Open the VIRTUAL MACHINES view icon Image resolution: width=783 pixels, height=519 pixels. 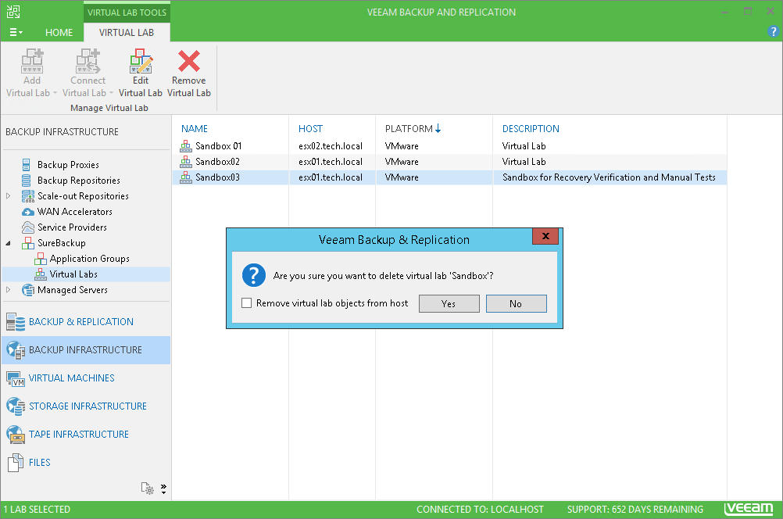click(x=16, y=378)
